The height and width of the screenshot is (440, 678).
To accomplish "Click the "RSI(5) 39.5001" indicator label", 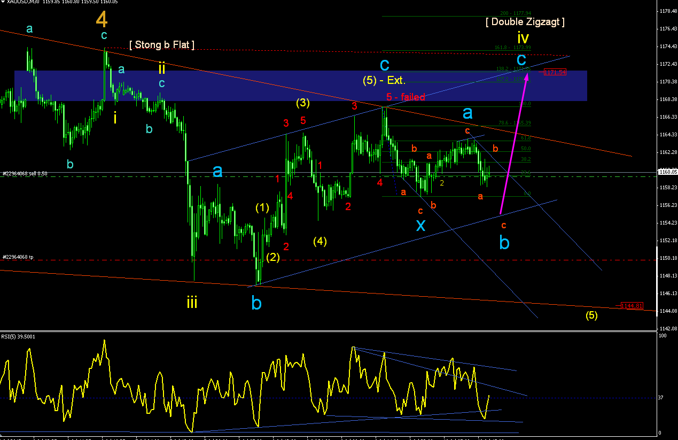I will click(19, 336).
